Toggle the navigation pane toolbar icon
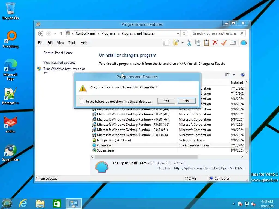The width and height of the screenshot is (279, 209). [166, 43]
